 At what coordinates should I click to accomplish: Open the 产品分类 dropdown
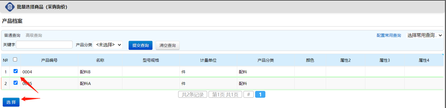coord(108,45)
